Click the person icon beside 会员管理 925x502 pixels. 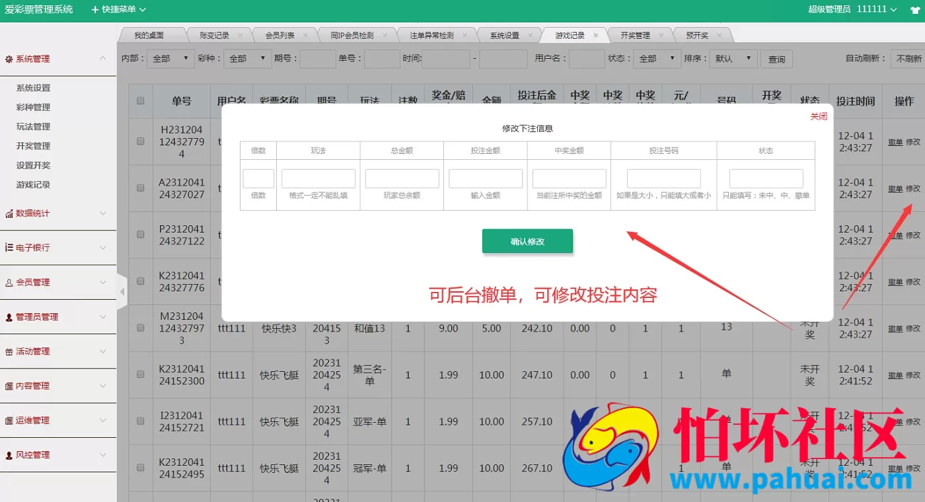pos(9,283)
